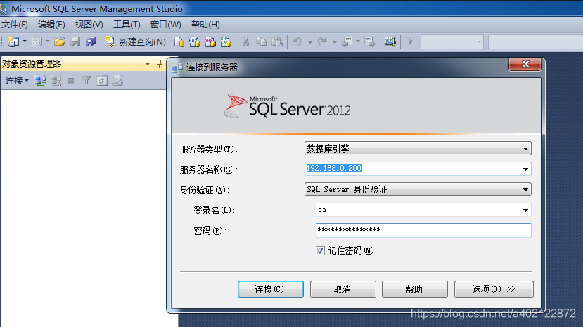The height and width of the screenshot is (327, 583).
Task: Click the 取消 button
Action: point(342,289)
